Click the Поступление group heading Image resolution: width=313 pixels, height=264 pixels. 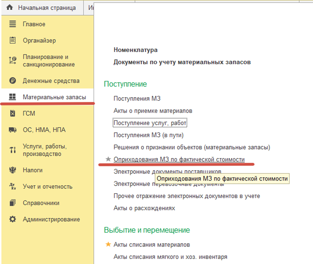click(x=125, y=84)
